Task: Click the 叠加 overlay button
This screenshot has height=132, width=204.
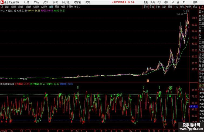Action: click(152, 7)
